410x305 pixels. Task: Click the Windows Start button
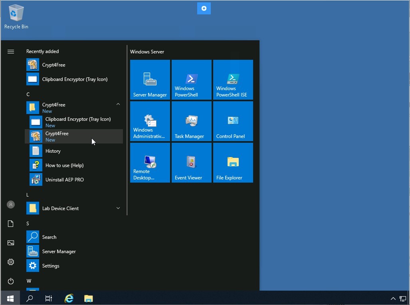click(x=10, y=298)
